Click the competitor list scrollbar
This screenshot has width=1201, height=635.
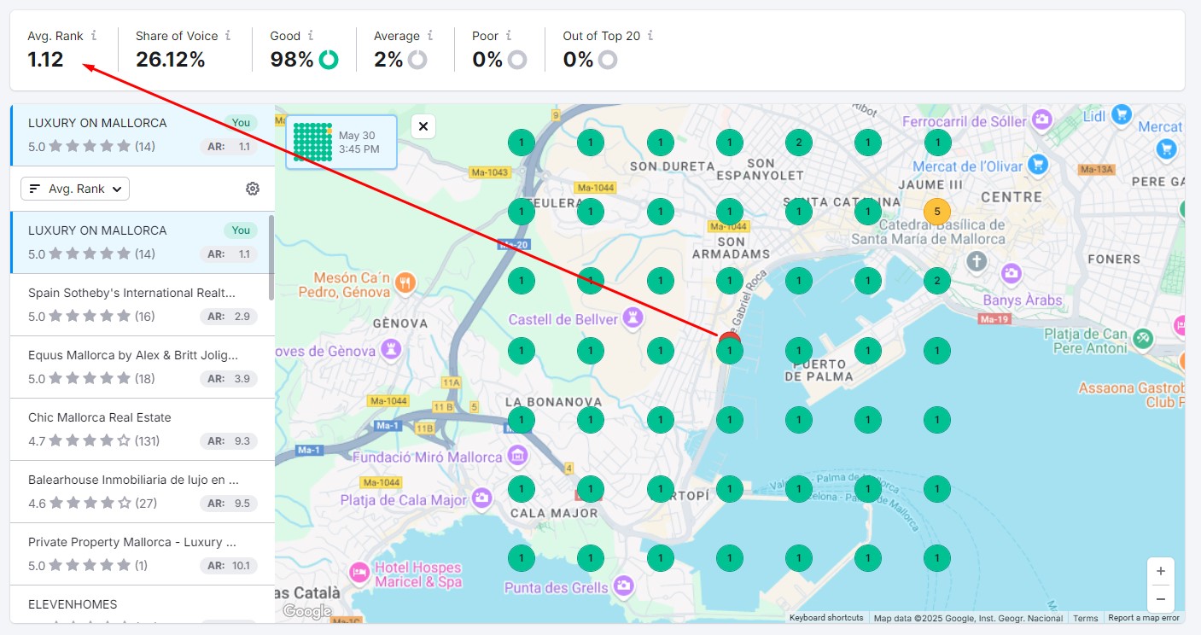click(271, 258)
